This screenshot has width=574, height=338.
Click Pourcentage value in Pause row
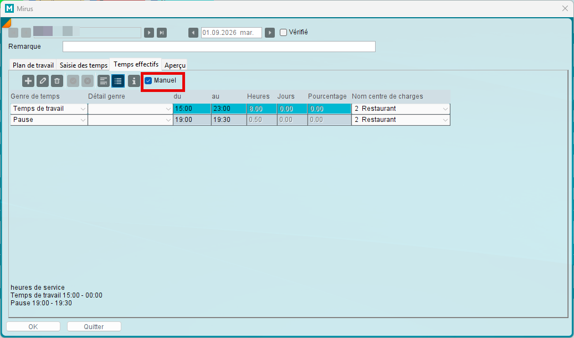coord(330,120)
